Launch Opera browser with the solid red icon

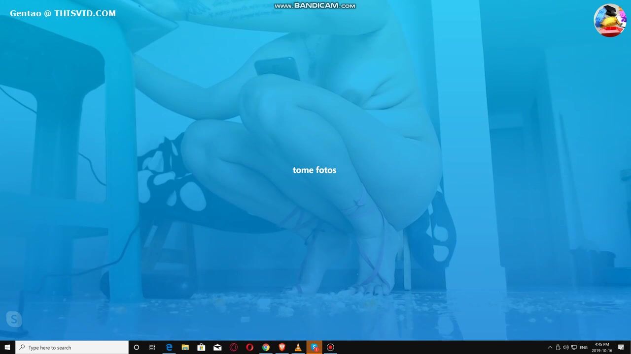coord(249,348)
